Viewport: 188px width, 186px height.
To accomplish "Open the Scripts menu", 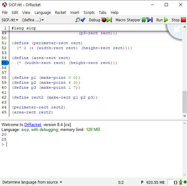I will 89,12.
